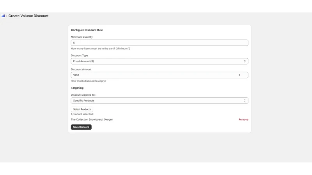Remove The Collection Snowboard: Oxygen product
Viewport: 312px width, 175px height.
243,119
